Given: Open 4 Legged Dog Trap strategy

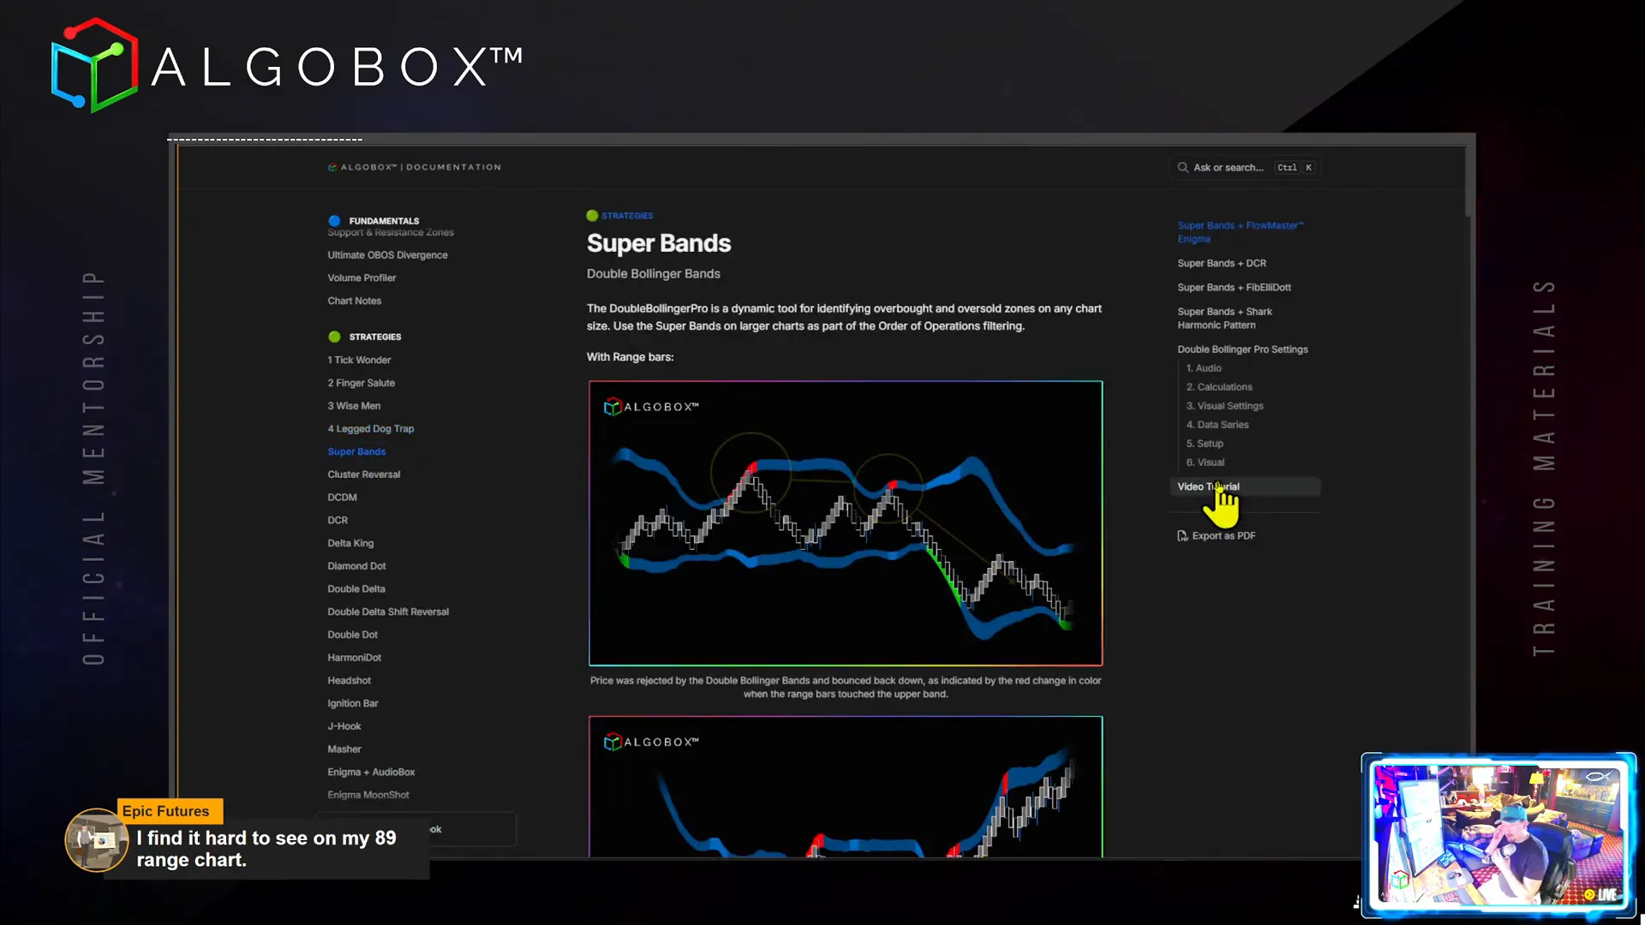Looking at the screenshot, I should click(x=370, y=429).
